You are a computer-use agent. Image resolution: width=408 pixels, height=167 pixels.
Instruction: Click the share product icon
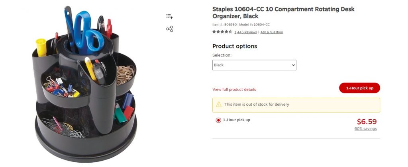tap(169, 29)
